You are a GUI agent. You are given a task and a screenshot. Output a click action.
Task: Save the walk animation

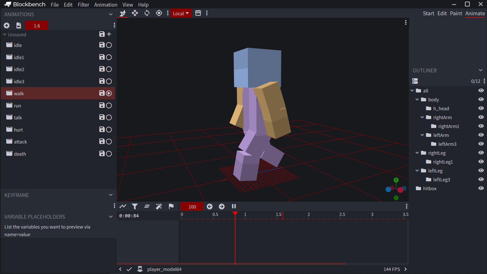102,93
